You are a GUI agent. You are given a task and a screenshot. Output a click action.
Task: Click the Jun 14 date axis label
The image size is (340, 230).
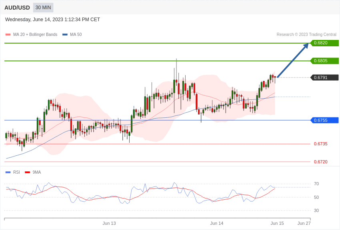click(217, 223)
